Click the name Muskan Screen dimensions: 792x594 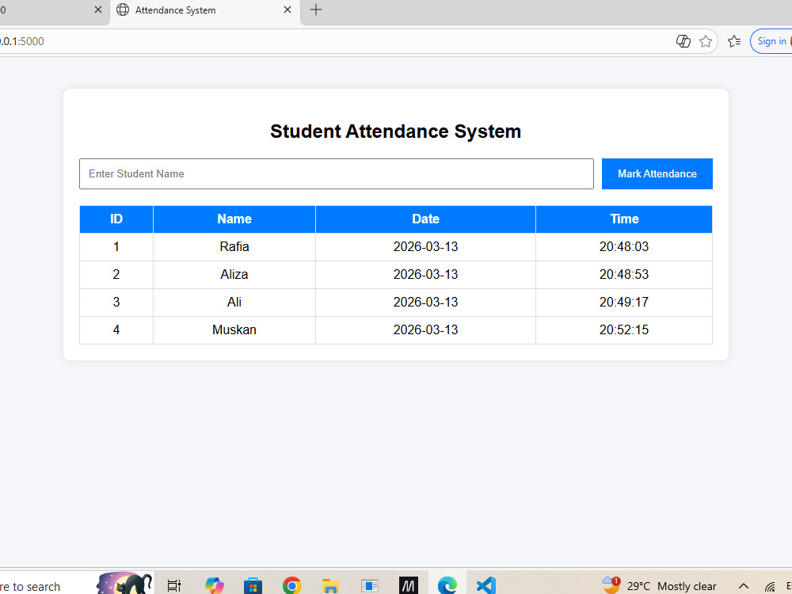(234, 329)
